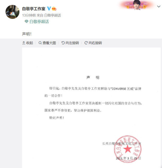
Task: Open the green 白敬亭超话 topic tag
Action: (x=39, y=22)
